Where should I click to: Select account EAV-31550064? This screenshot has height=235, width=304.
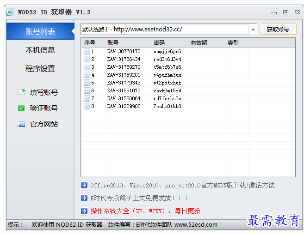pos(124,98)
